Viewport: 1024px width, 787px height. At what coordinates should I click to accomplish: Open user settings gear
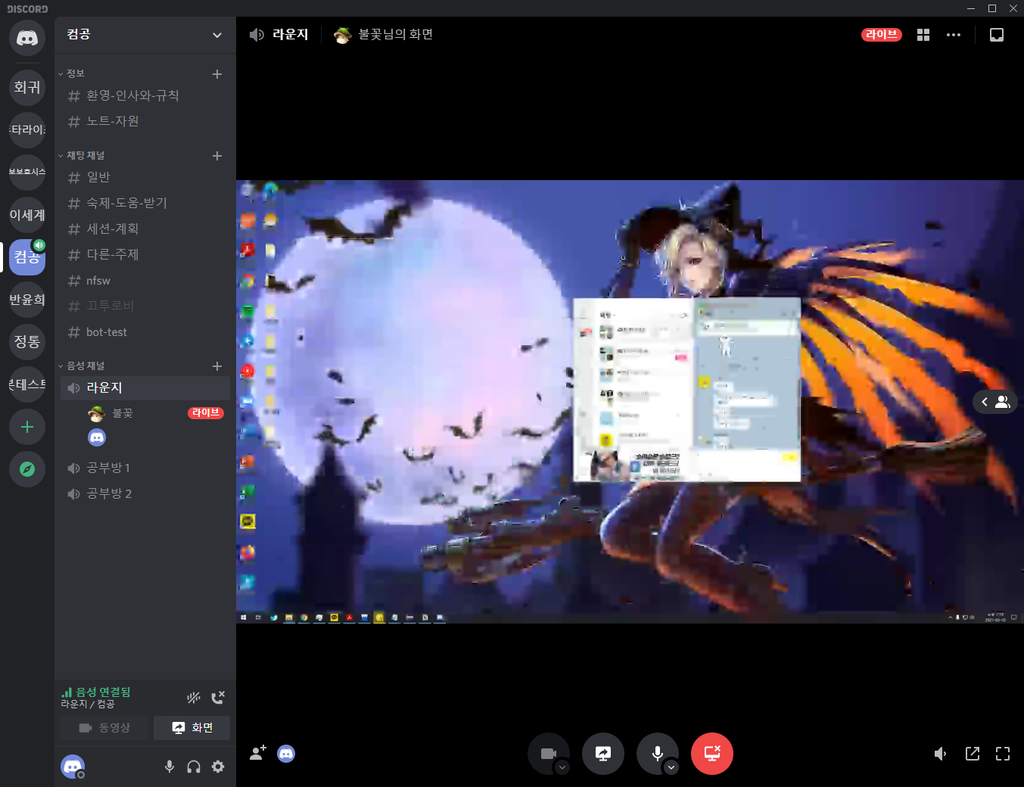[x=218, y=767]
